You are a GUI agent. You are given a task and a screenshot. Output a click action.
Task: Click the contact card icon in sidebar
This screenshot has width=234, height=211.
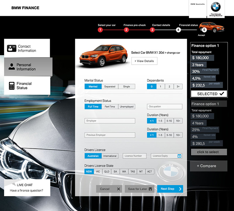point(12,48)
